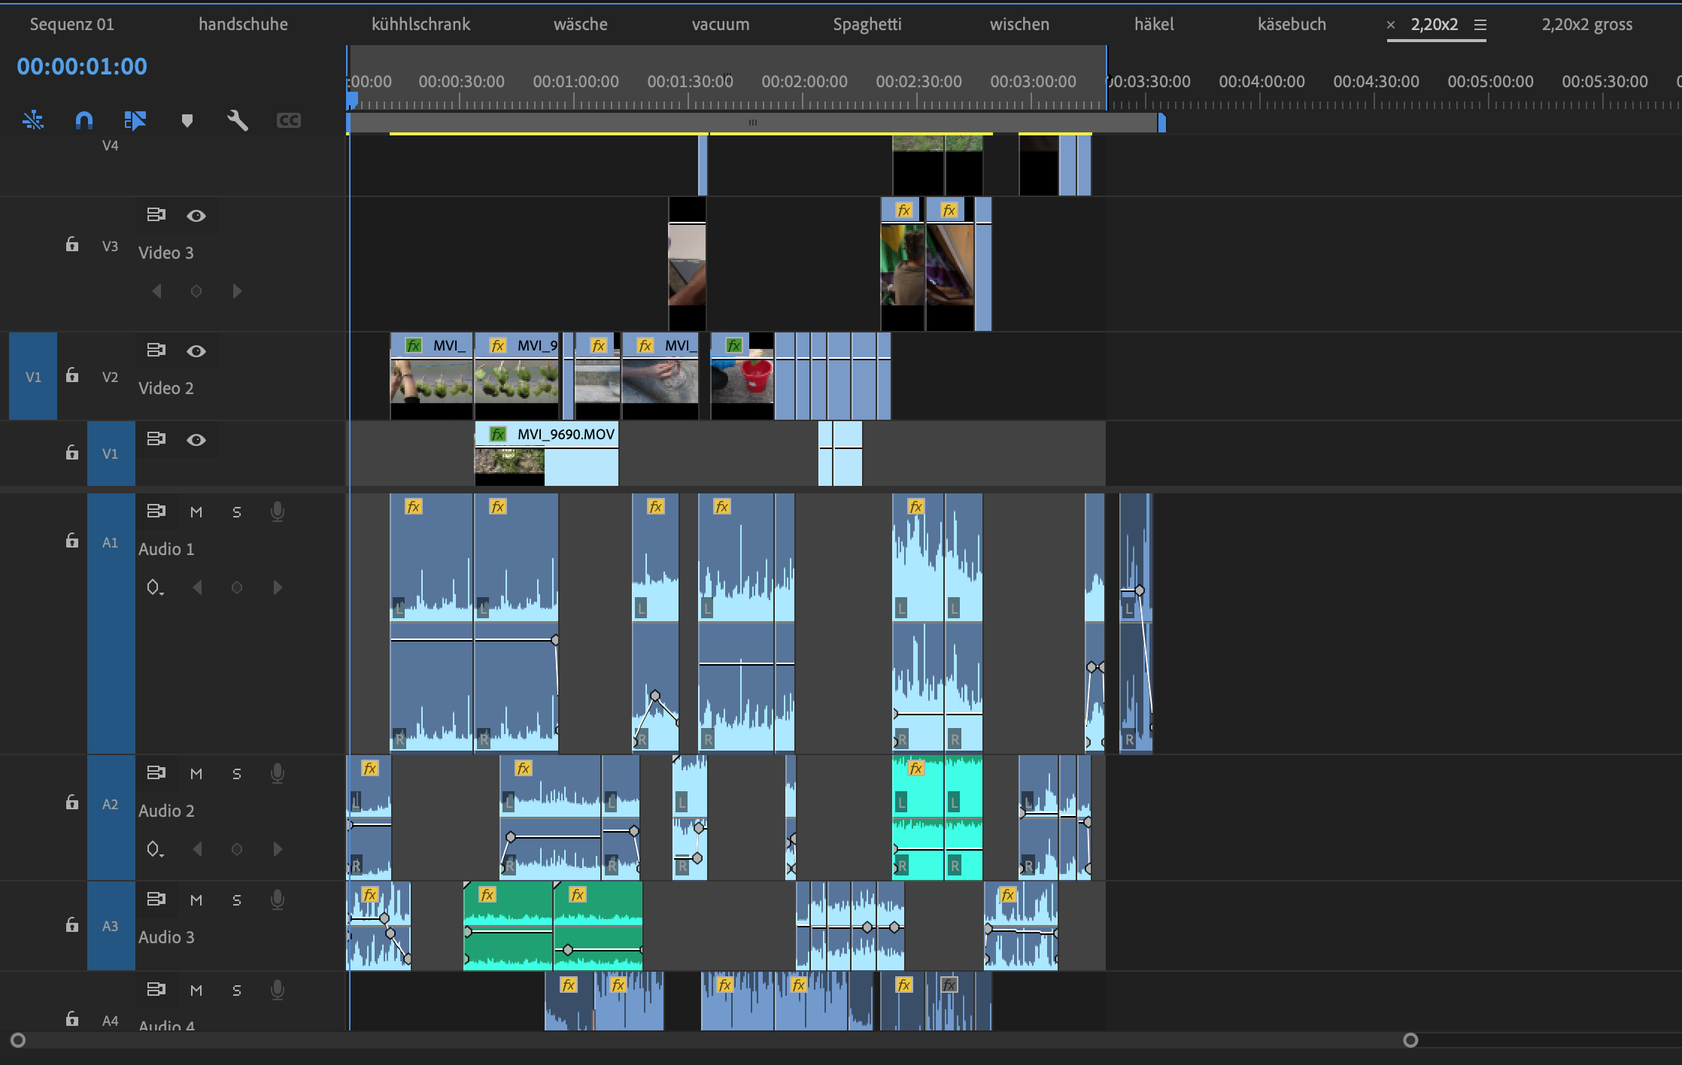Open Audio 1 show keyframes dropdown
1682x1065 pixels.
coord(155,588)
